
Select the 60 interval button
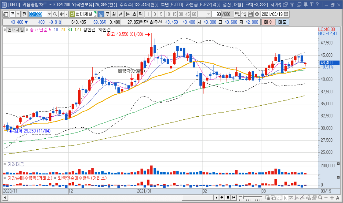(x=194, y=14)
